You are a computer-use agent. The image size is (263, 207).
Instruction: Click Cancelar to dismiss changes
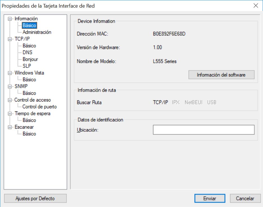245,198
